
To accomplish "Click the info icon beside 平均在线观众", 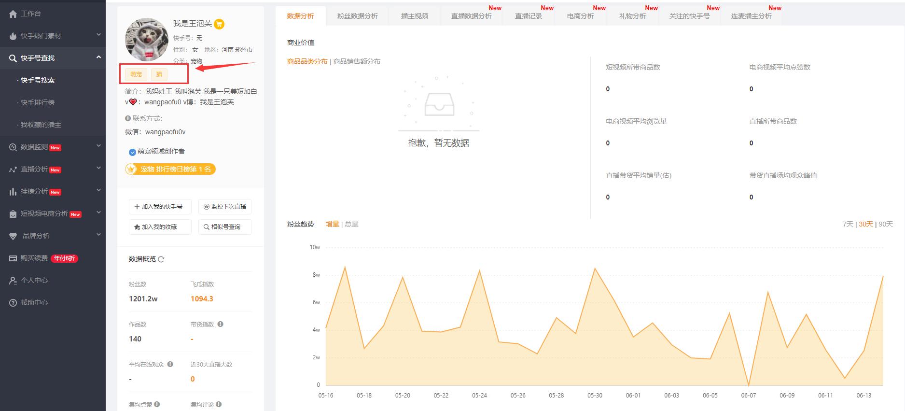I will [x=170, y=364].
